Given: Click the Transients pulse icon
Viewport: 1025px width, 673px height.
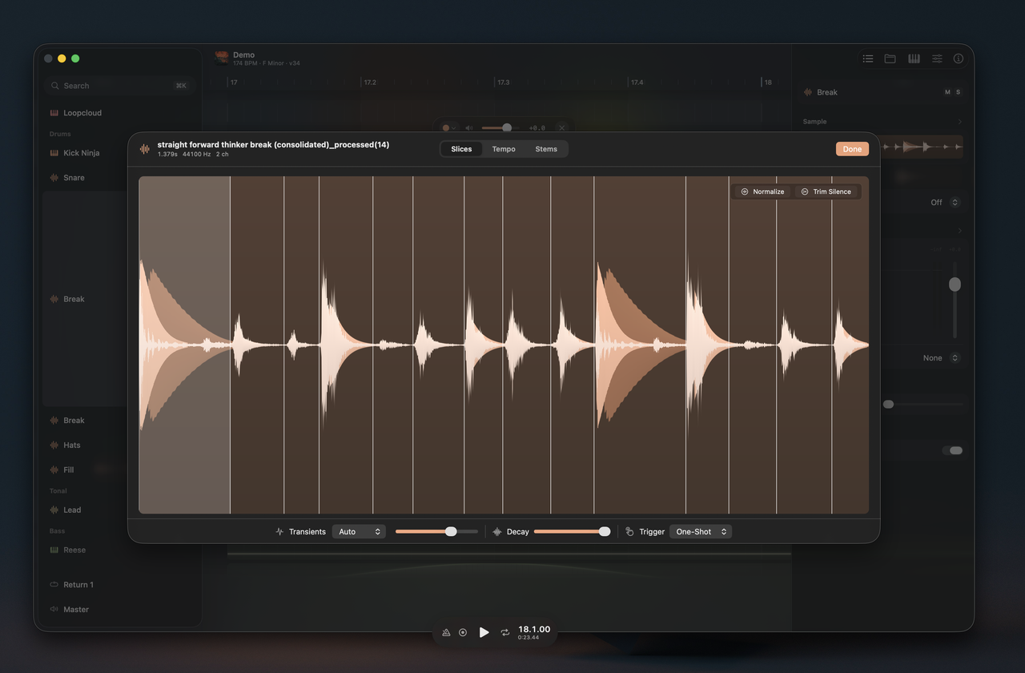Looking at the screenshot, I should coord(279,532).
